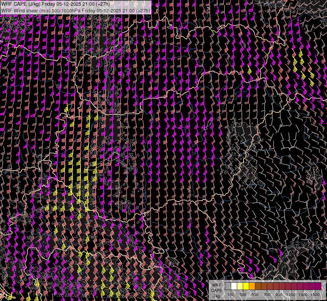The height and width of the screenshot is (301, 327).
Task: Click the legend label 100
Action: [x=231, y=295]
